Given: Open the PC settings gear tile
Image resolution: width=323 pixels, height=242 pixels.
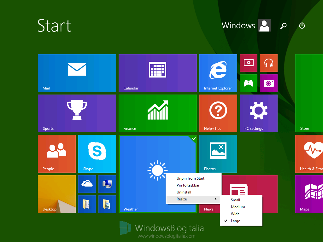Looking at the screenshot, I should pos(259,113).
